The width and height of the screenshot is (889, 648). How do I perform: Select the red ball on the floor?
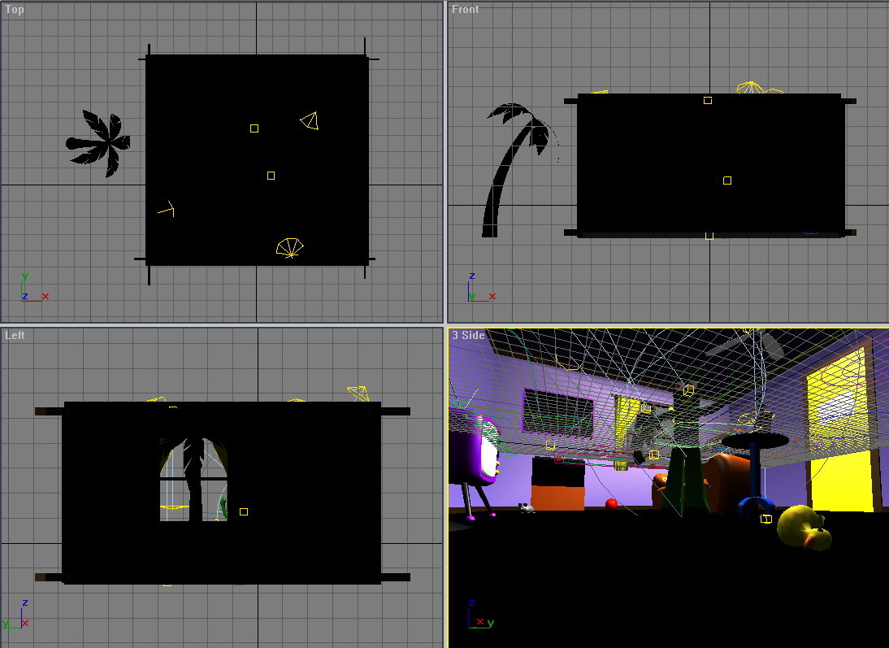click(x=611, y=503)
